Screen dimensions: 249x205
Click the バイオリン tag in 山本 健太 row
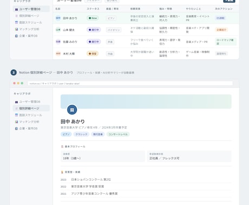[114, 30]
